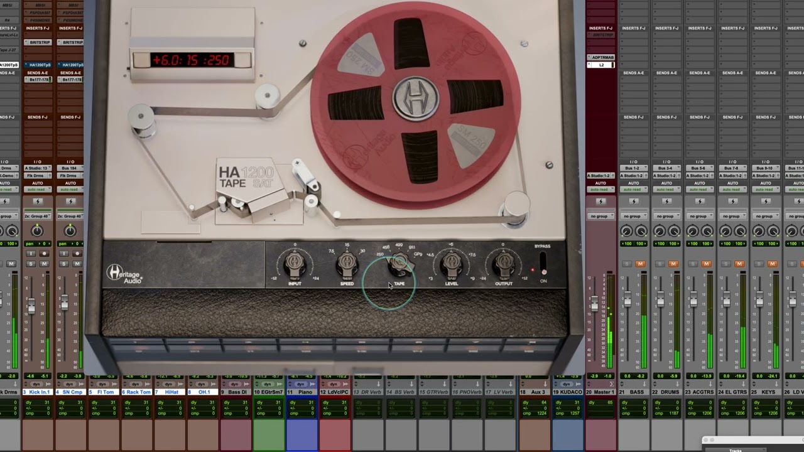Open the Bus 184 input selector on SN Cmp
804x452 pixels.
(x=70, y=168)
